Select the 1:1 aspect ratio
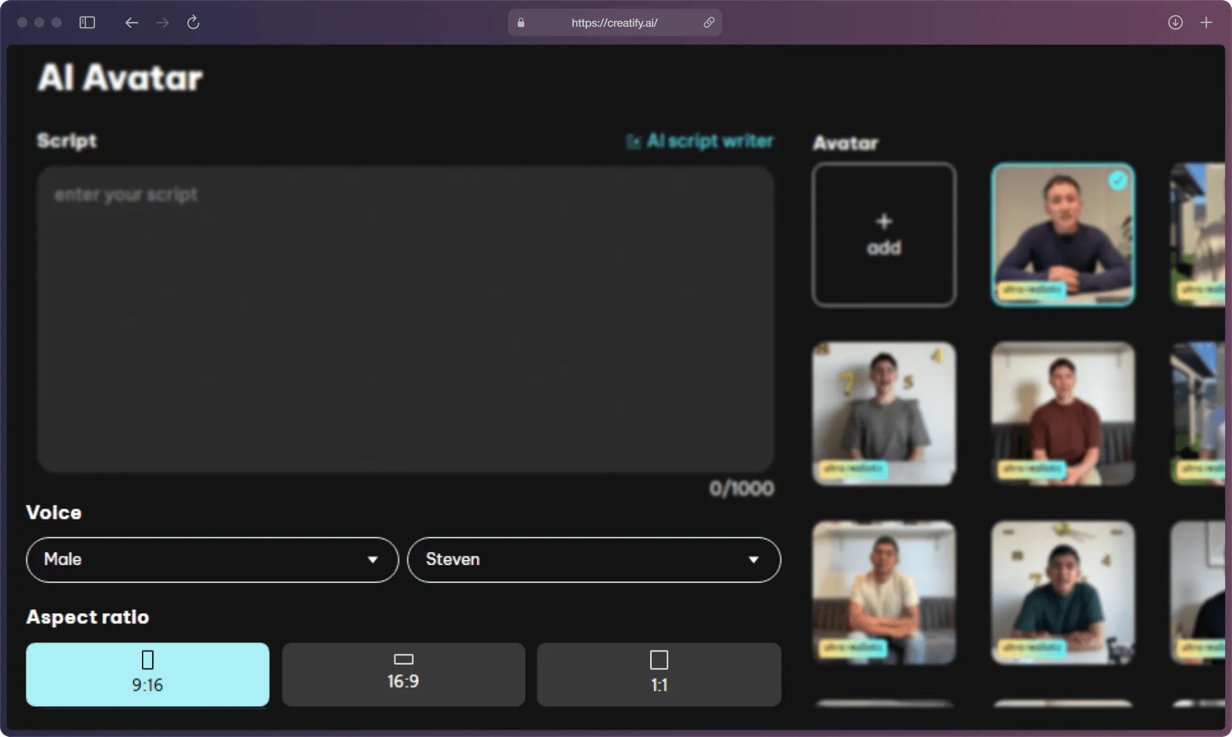 click(x=659, y=674)
